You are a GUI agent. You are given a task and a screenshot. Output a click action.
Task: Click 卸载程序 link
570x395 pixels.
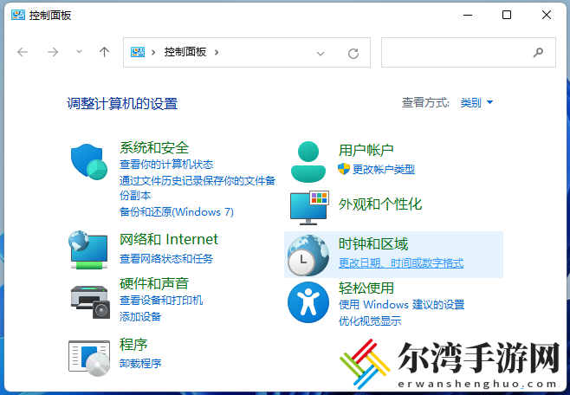[x=140, y=363]
